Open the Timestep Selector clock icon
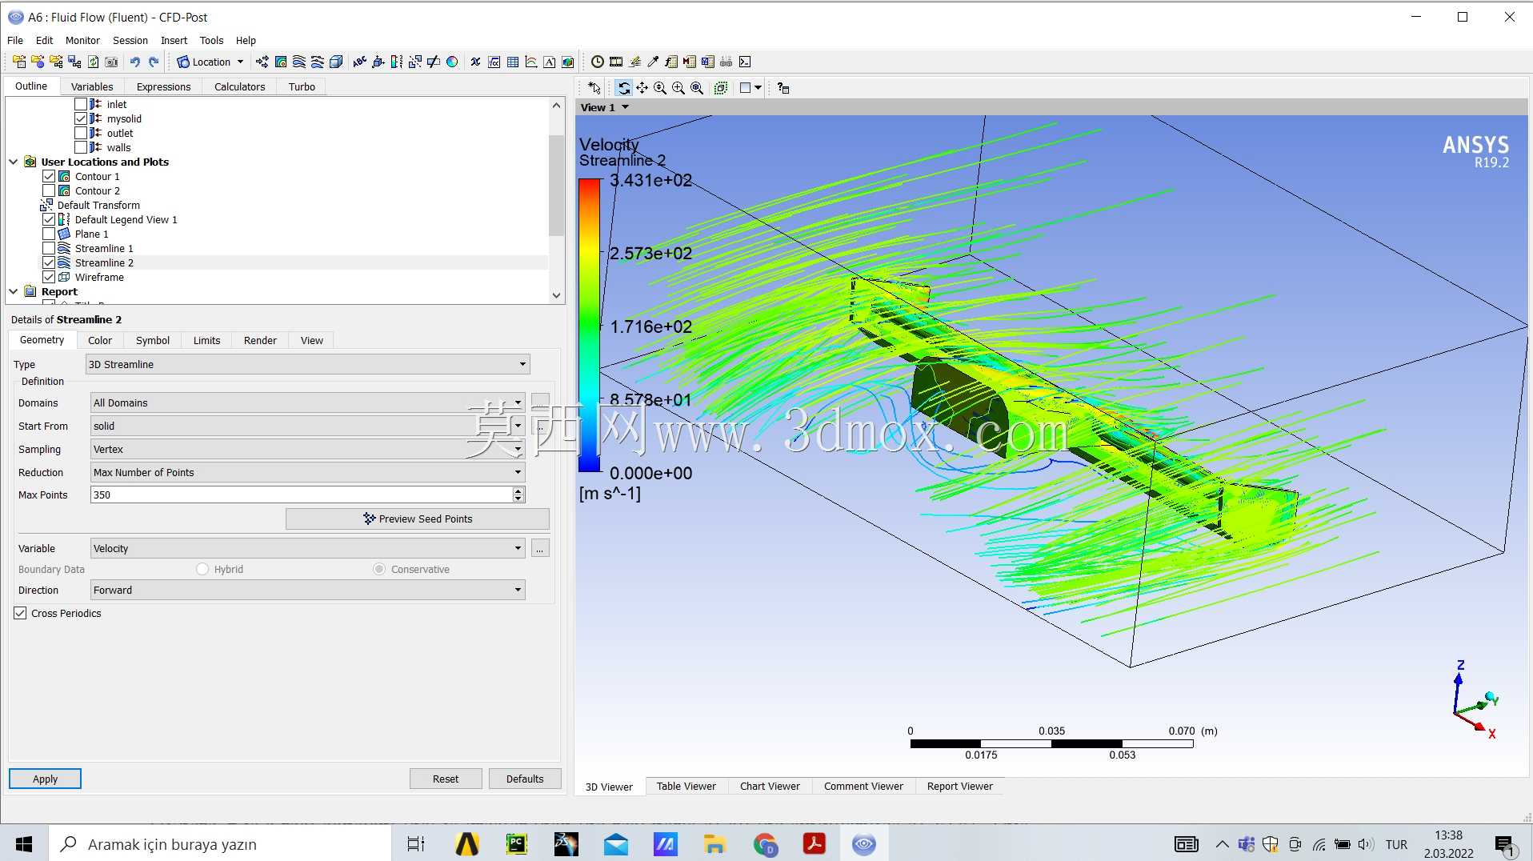1533x861 pixels. pyautogui.click(x=598, y=62)
